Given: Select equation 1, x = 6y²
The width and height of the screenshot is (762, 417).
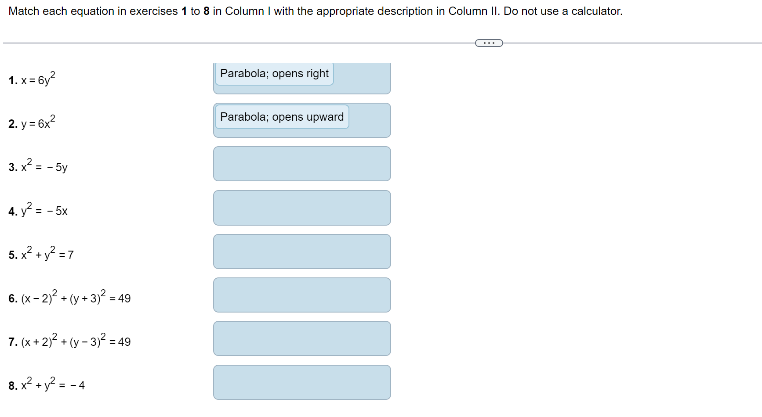Looking at the screenshot, I should click(x=31, y=79).
